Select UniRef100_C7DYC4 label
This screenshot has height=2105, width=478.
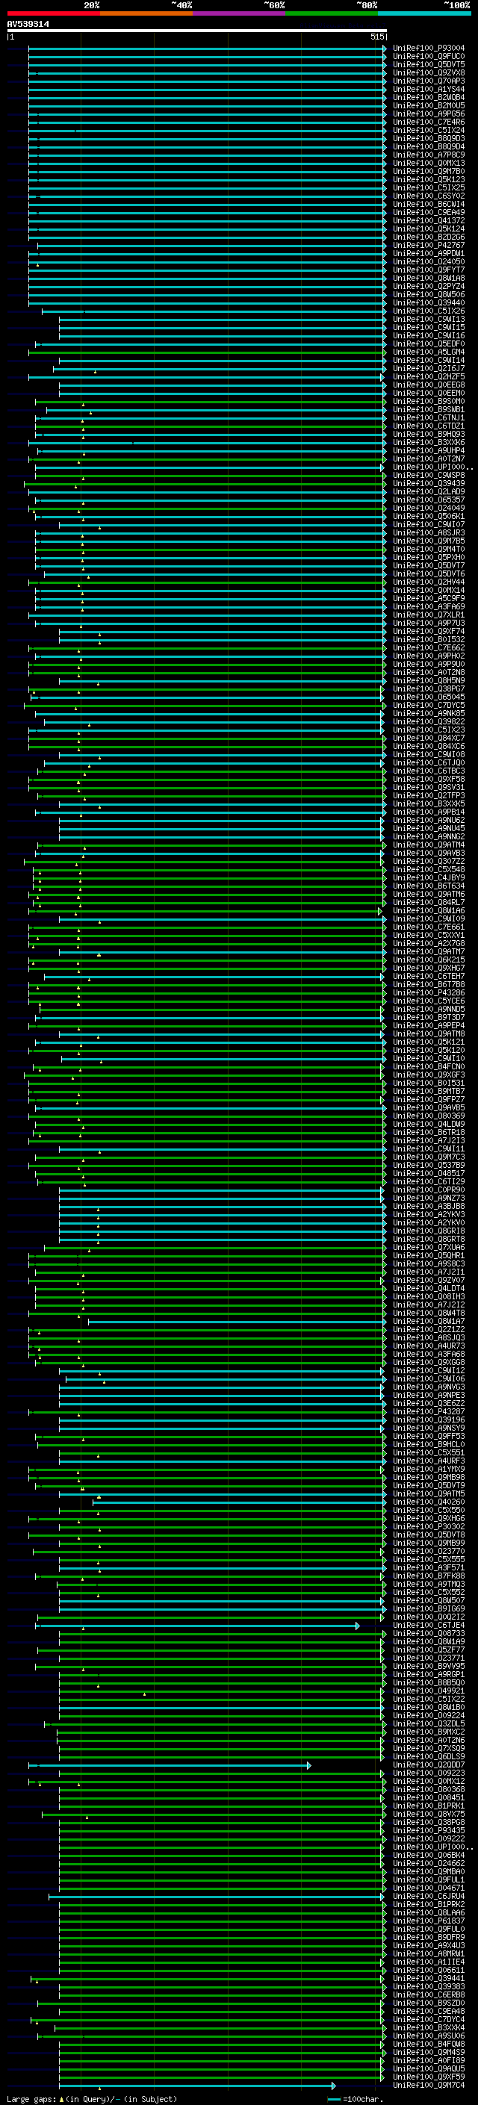429,2019
